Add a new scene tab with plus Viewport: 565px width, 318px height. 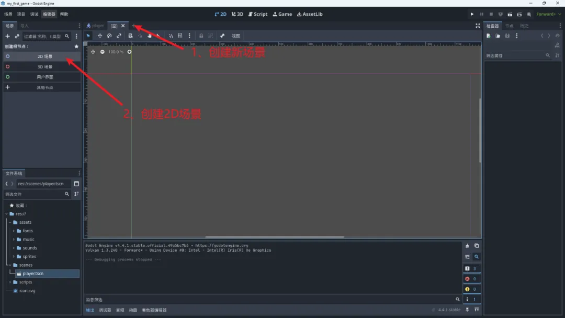(133, 26)
